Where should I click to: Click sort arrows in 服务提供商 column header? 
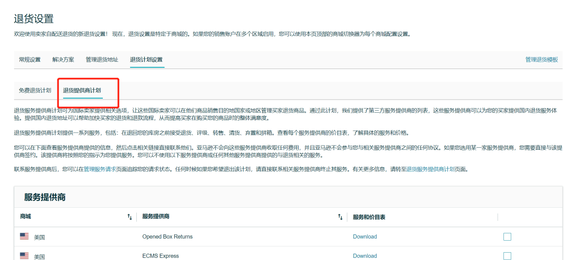pyautogui.click(x=340, y=217)
